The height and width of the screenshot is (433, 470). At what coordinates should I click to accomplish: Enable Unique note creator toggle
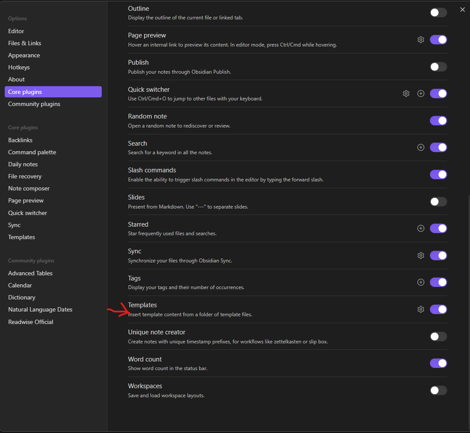[x=438, y=336]
